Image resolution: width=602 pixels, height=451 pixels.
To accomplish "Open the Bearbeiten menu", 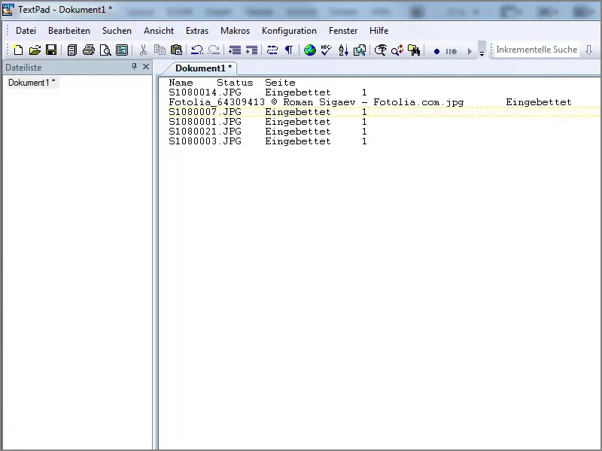I will (x=69, y=31).
